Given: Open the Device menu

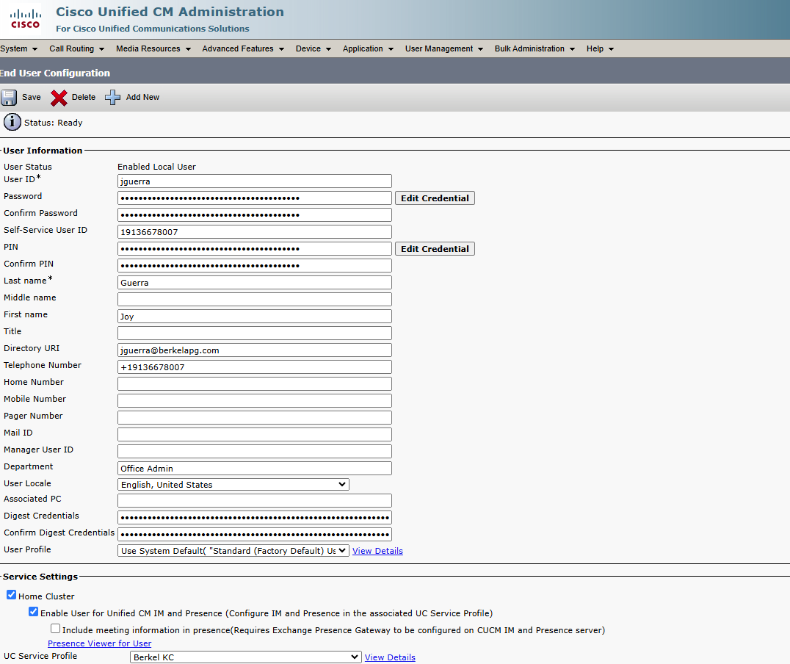Looking at the screenshot, I should tap(313, 49).
